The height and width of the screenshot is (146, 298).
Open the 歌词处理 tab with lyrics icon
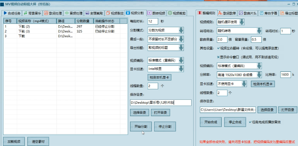click(x=53, y=13)
